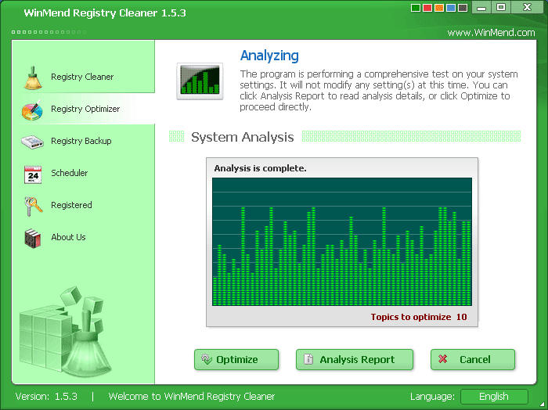Click the Registry Backup drive icon
The width and height of the screenshot is (548, 410).
[32, 142]
